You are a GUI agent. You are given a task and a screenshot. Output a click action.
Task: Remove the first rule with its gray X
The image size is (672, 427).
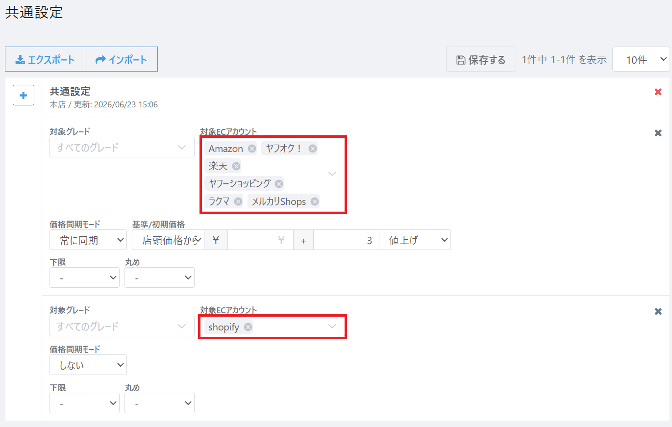[x=658, y=133]
